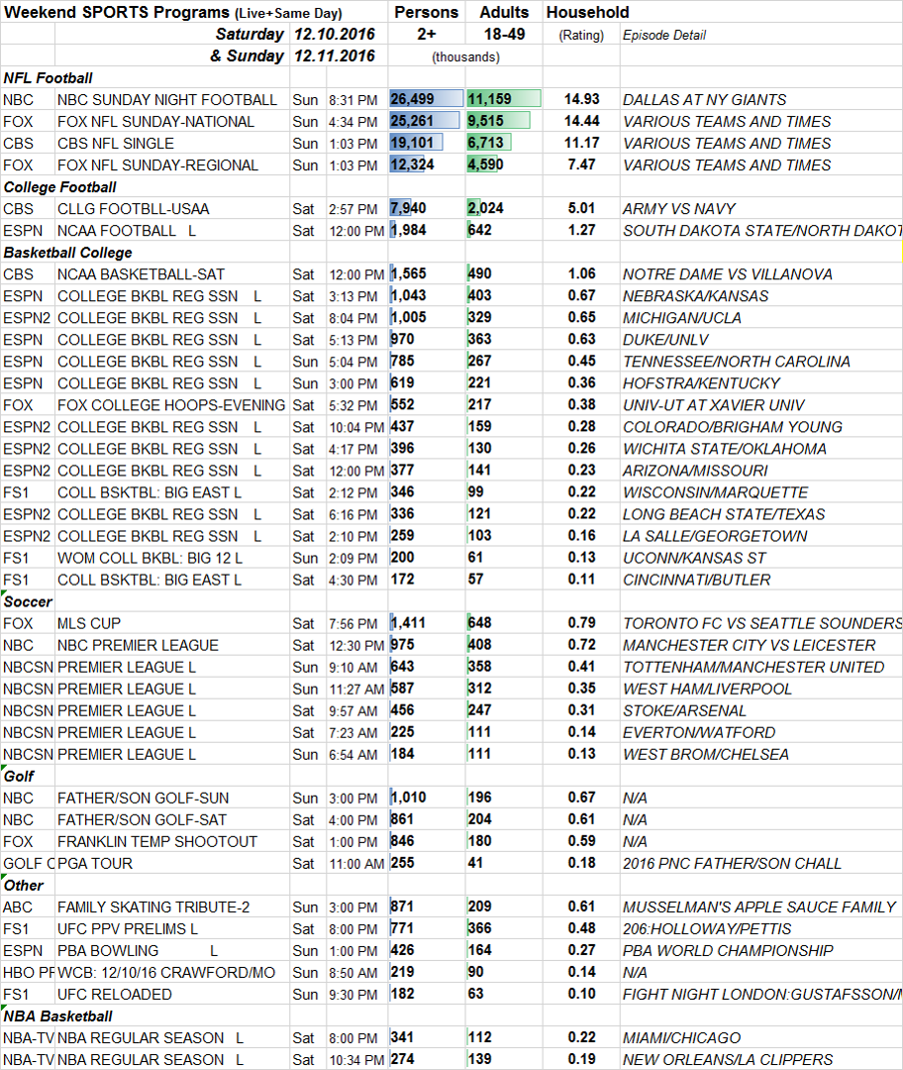Select the FRANKLIN TEMP SHOOTOUT cell
This screenshot has height=1070, width=903.
(x=157, y=841)
